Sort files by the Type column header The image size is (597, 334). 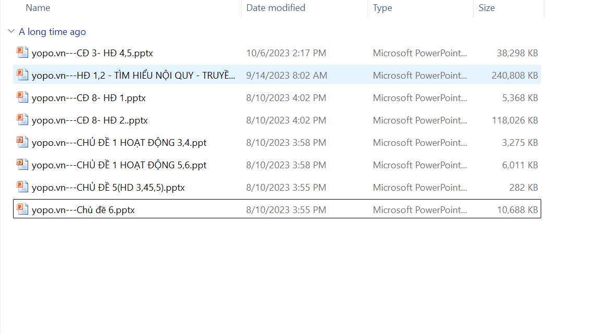[382, 8]
